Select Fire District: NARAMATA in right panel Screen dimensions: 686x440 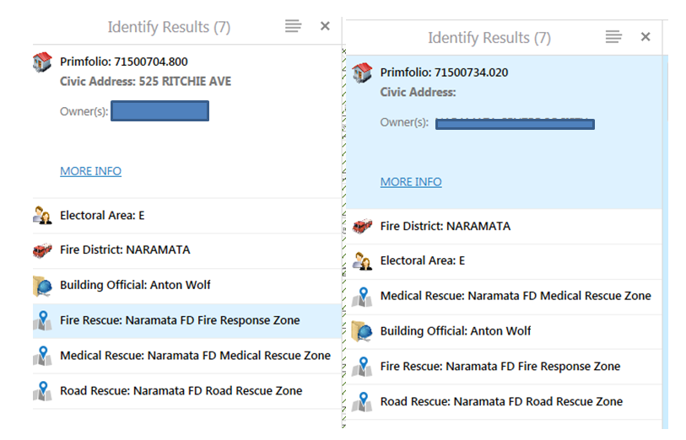(x=504, y=227)
